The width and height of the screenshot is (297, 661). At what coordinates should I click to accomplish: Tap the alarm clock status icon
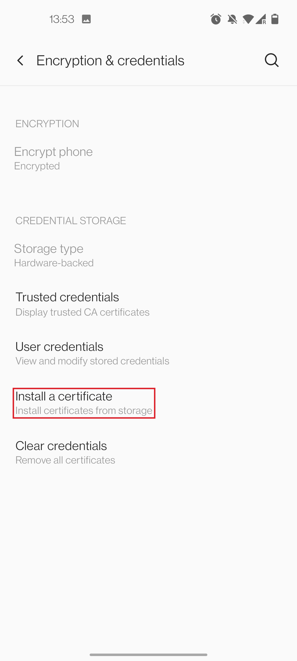216,19
